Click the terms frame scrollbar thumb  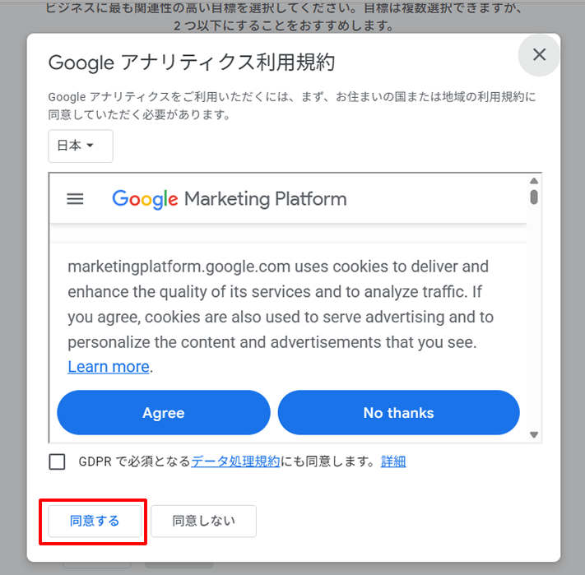534,197
